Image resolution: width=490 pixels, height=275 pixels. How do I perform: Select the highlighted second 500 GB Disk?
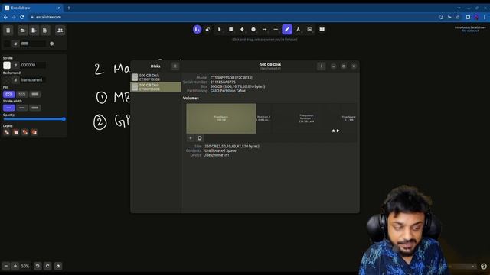point(155,86)
